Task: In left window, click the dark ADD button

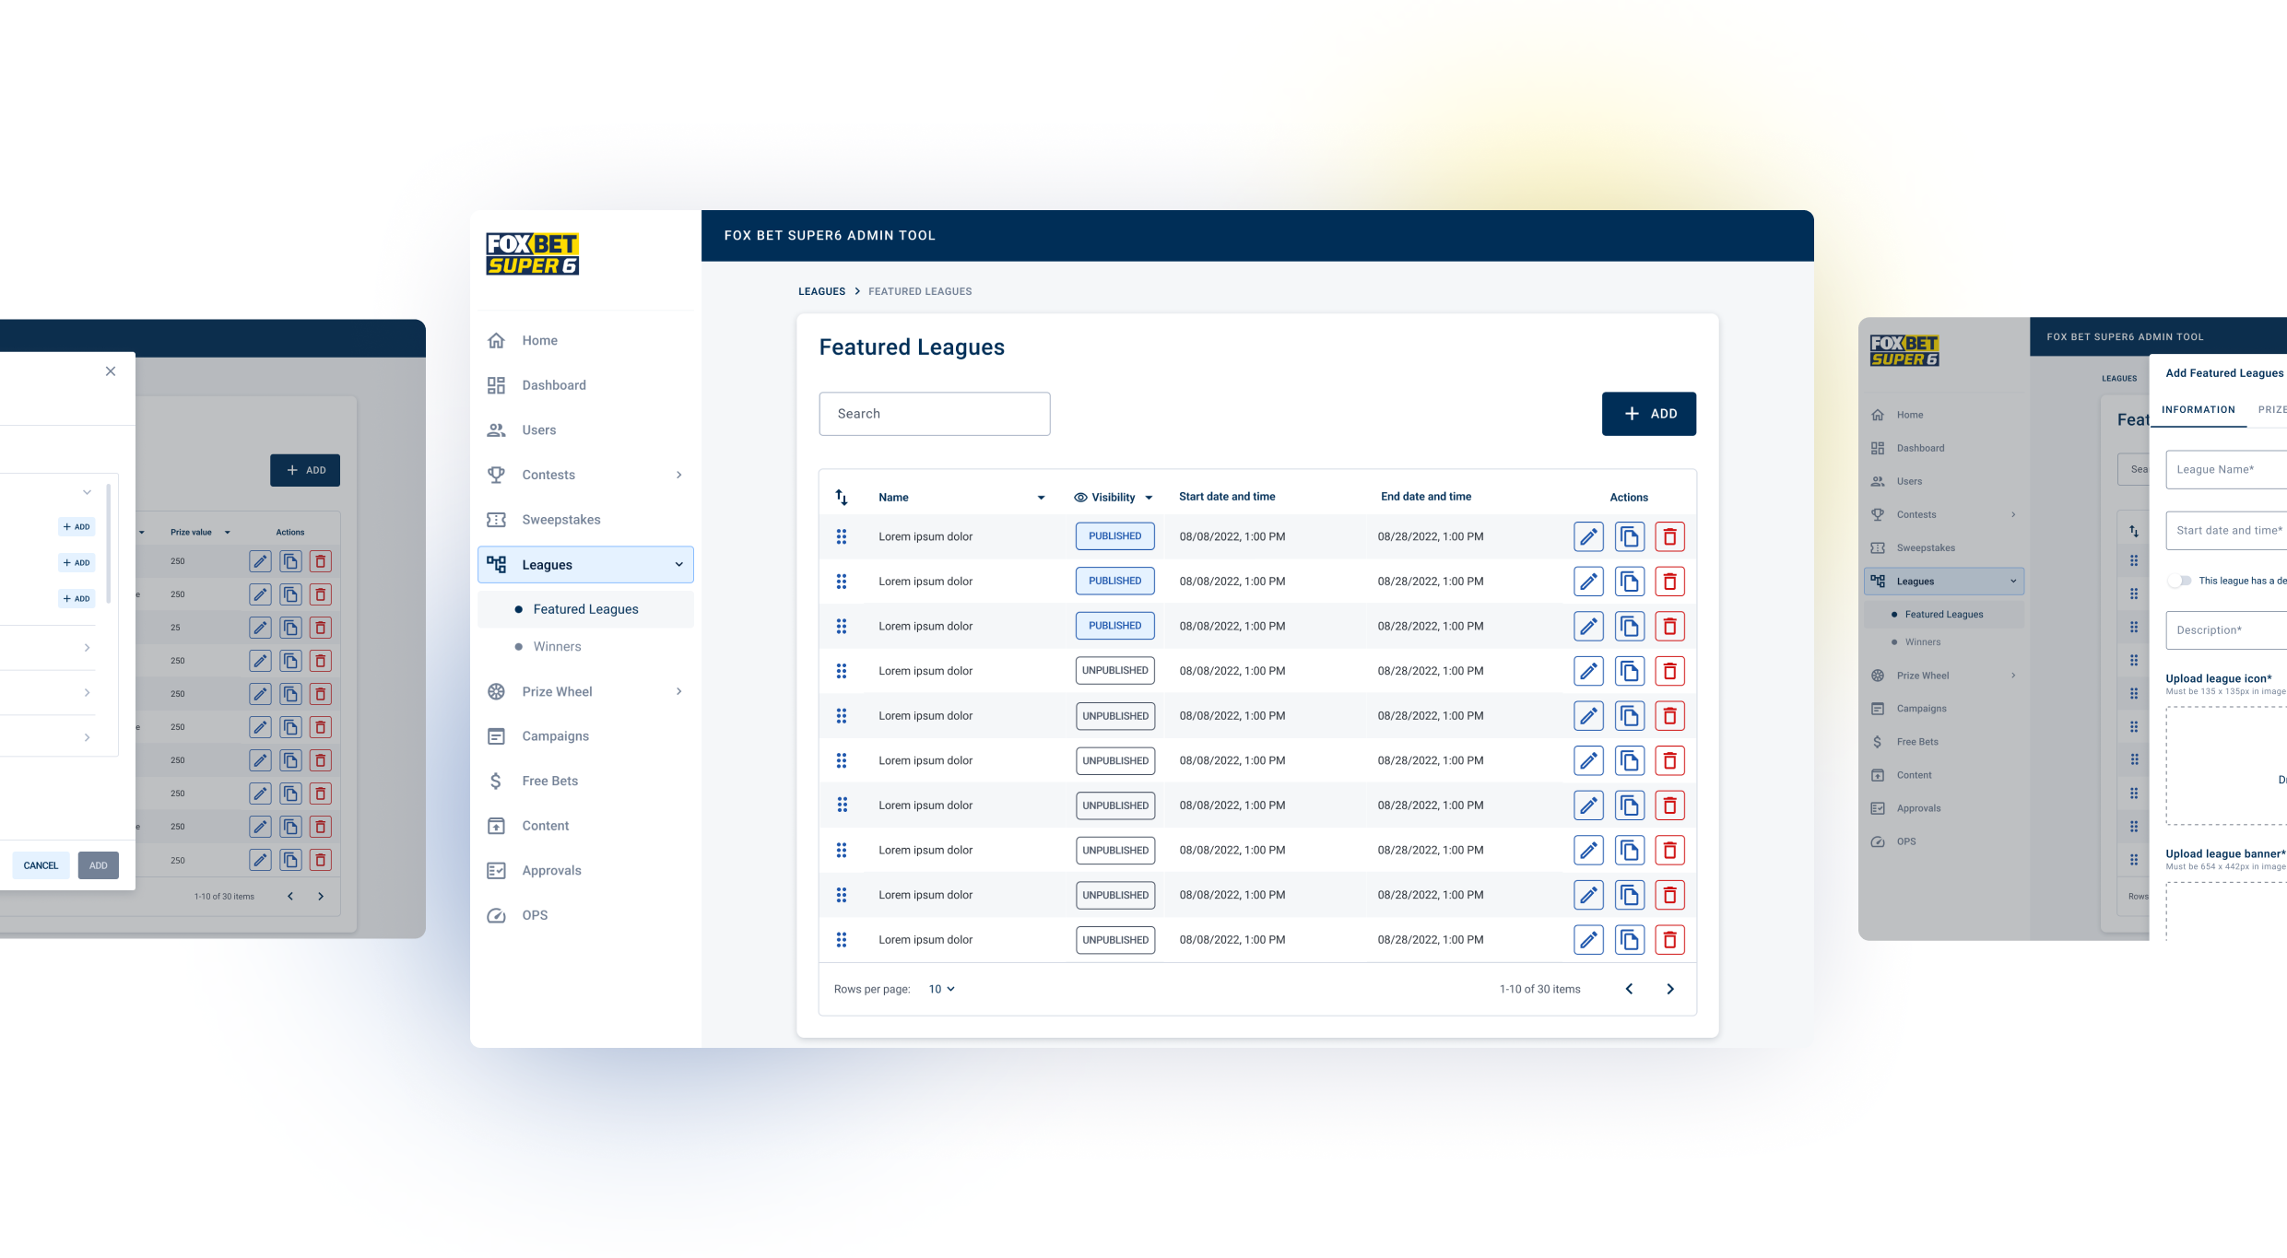Action: tap(305, 470)
